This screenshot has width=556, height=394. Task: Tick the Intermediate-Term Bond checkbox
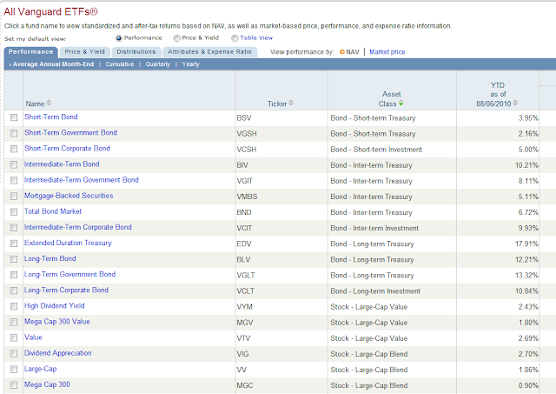(14, 164)
